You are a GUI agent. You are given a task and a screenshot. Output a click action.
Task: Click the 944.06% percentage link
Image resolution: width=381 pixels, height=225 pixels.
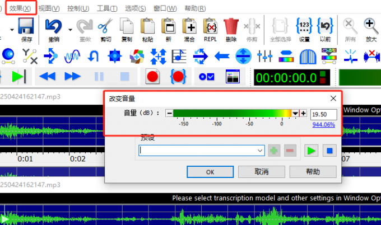[323, 125]
